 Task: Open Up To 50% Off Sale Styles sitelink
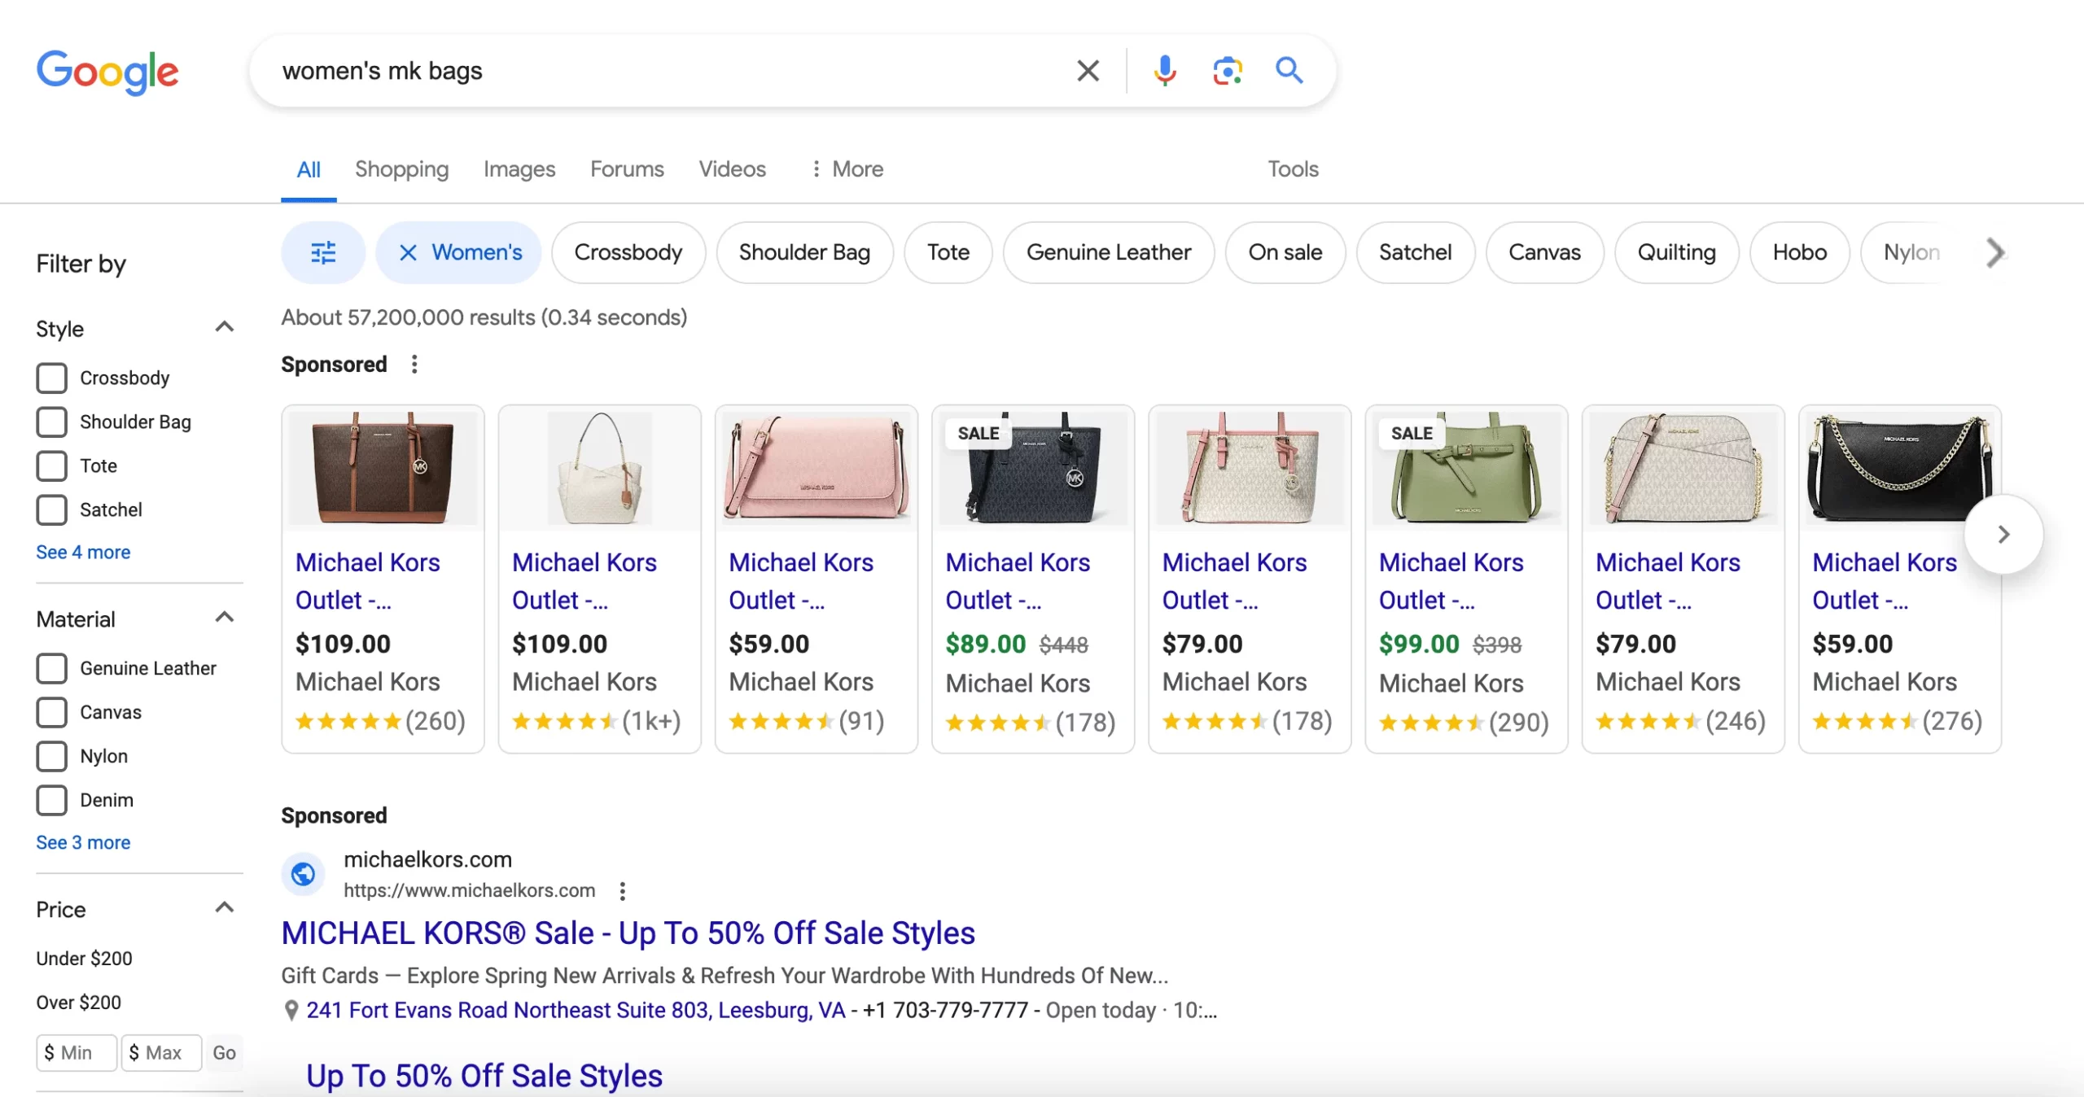[484, 1075]
